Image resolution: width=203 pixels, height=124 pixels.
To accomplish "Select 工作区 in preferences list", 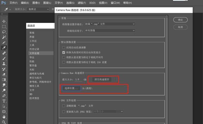I will (33, 41).
